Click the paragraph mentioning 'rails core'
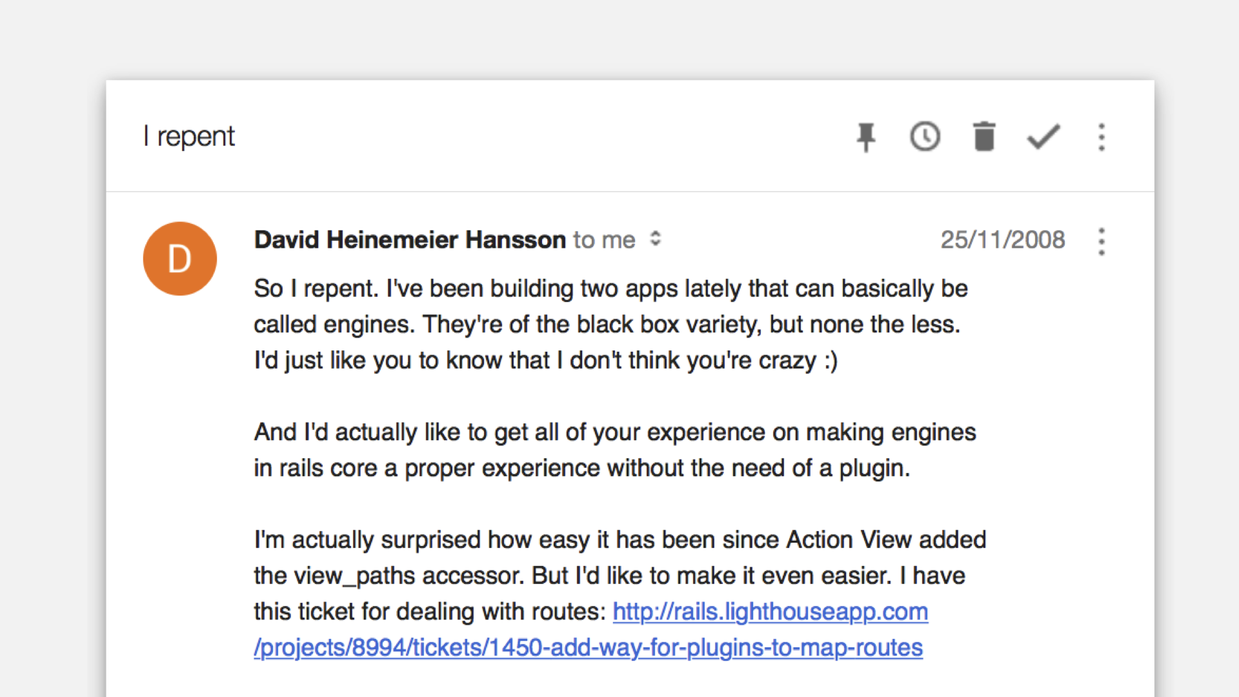 click(615, 450)
